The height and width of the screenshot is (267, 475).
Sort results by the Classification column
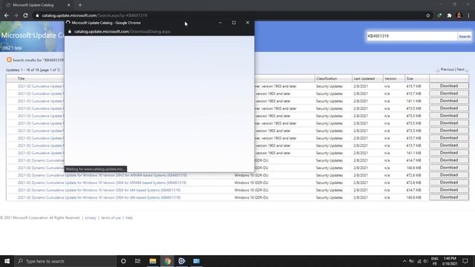point(327,79)
